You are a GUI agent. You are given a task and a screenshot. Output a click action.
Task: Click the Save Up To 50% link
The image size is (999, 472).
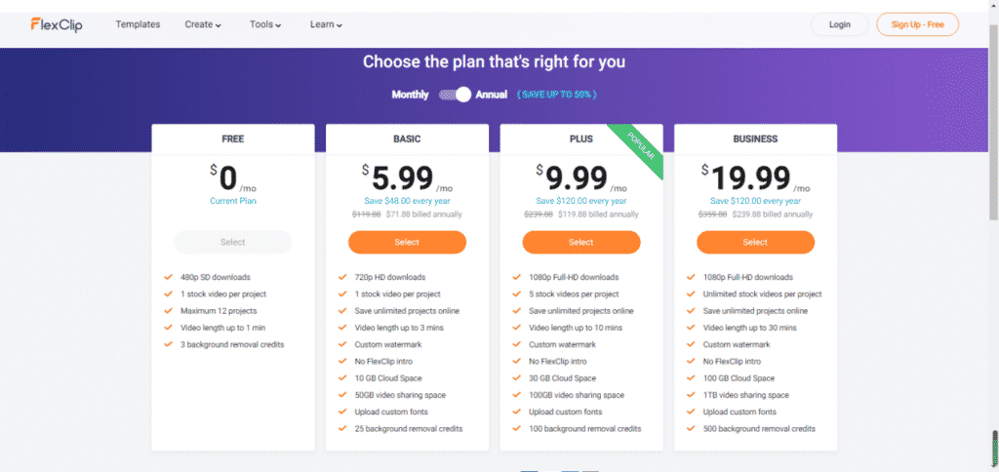pyautogui.click(x=557, y=95)
